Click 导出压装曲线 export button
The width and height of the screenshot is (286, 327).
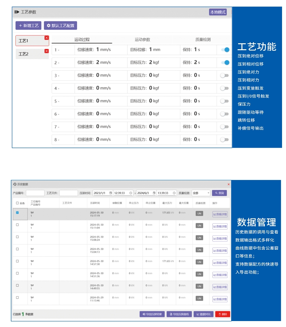coord(179,314)
